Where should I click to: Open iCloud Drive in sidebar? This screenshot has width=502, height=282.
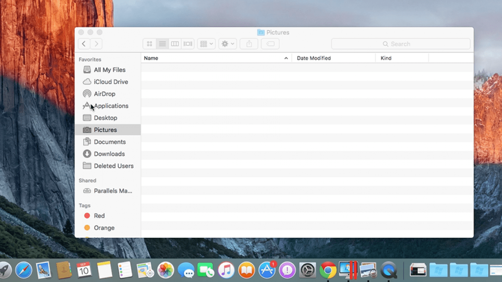(x=107, y=82)
